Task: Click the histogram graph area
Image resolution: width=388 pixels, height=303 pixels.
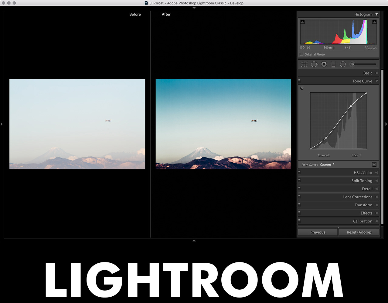Action: click(x=338, y=32)
